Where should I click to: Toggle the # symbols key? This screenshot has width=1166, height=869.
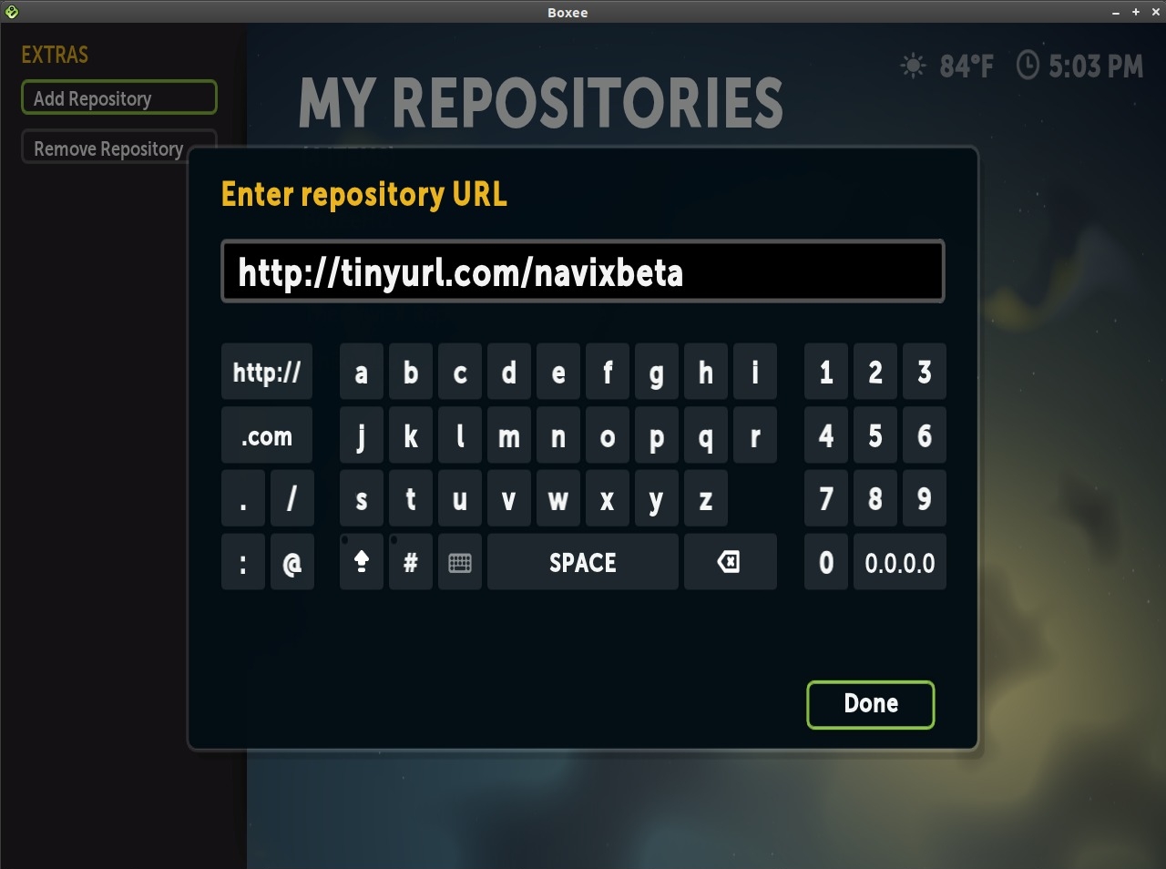tap(411, 562)
